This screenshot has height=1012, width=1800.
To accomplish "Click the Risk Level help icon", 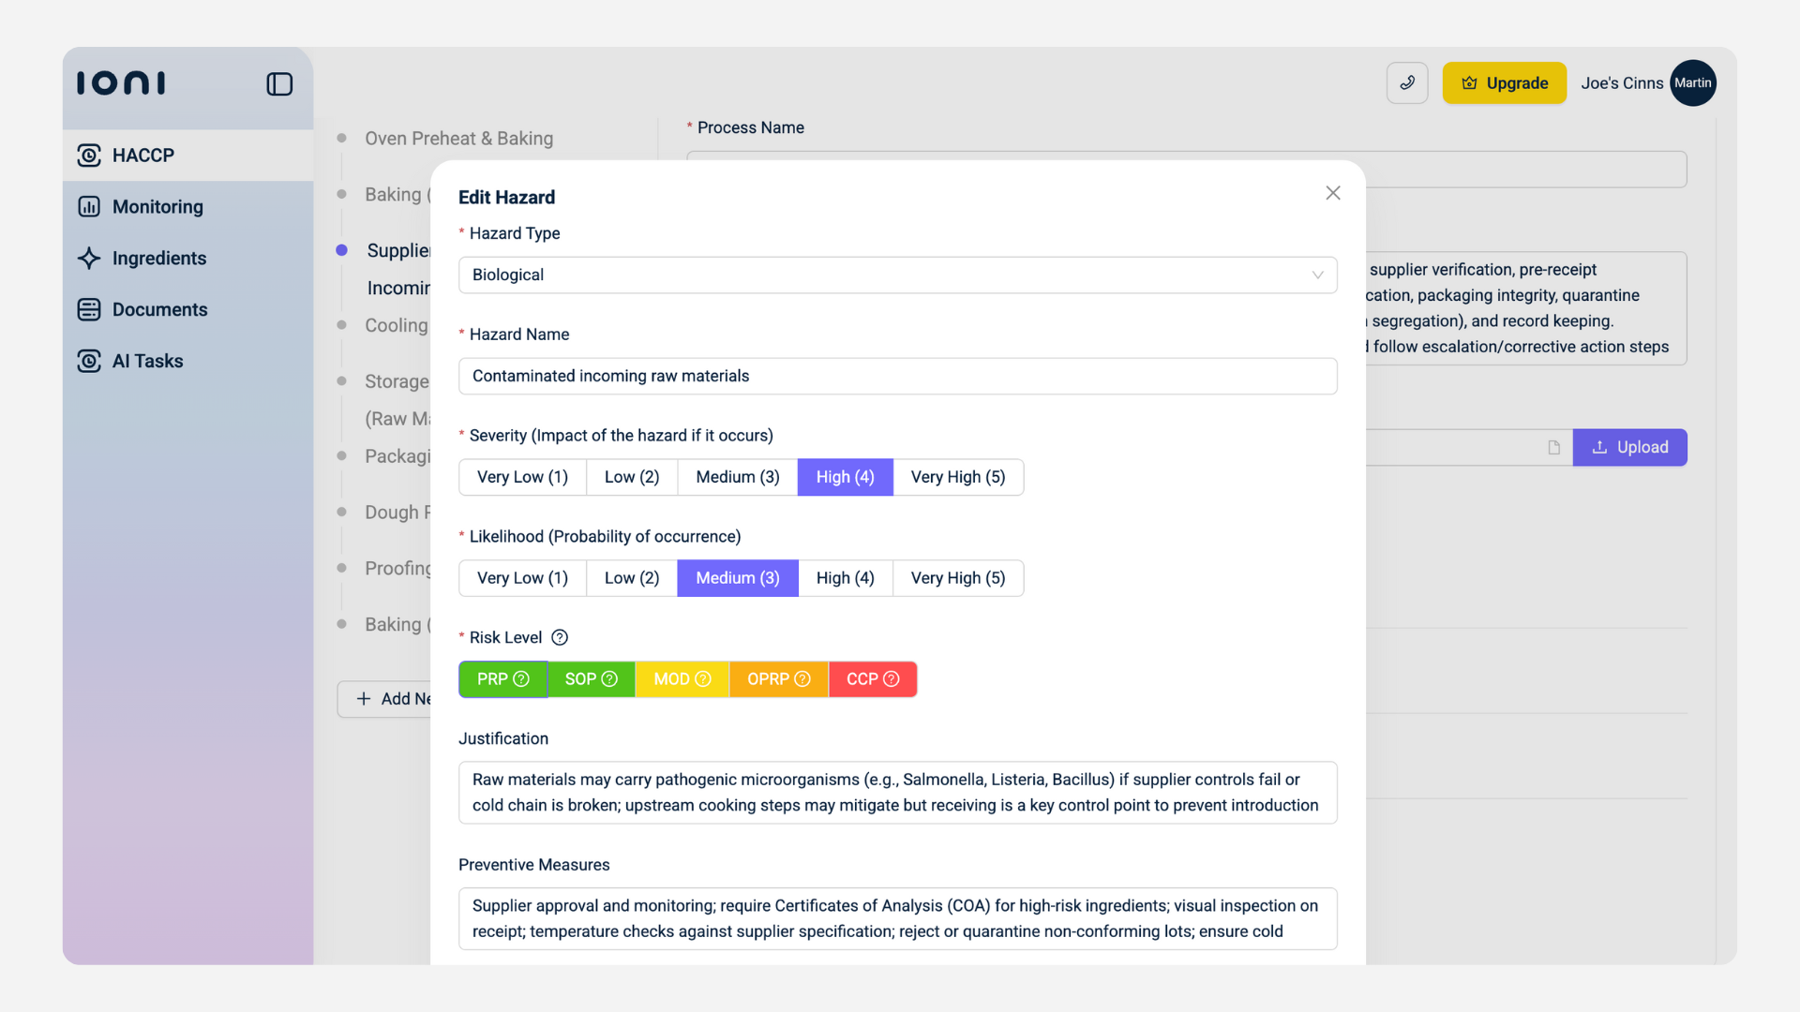I will 560,638.
